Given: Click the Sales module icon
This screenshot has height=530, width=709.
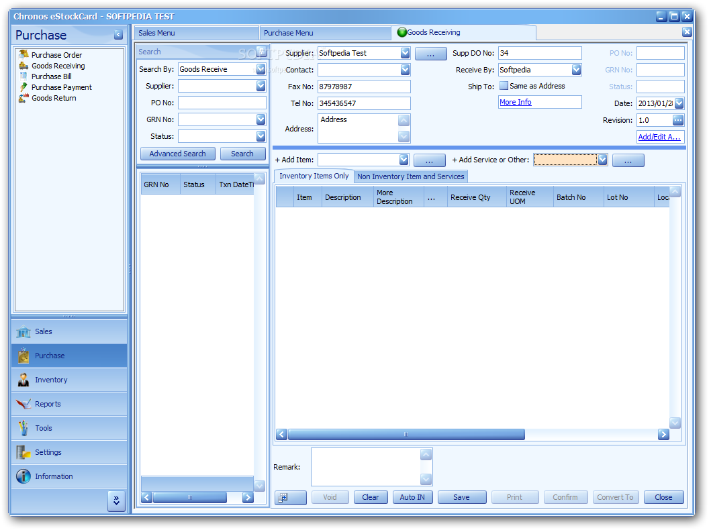Looking at the screenshot, I should click(23, 331).
